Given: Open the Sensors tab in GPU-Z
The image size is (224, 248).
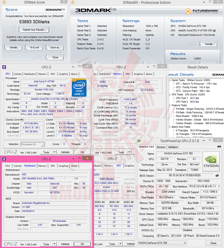Looking at the screenshot, I should tap(161, 147).
